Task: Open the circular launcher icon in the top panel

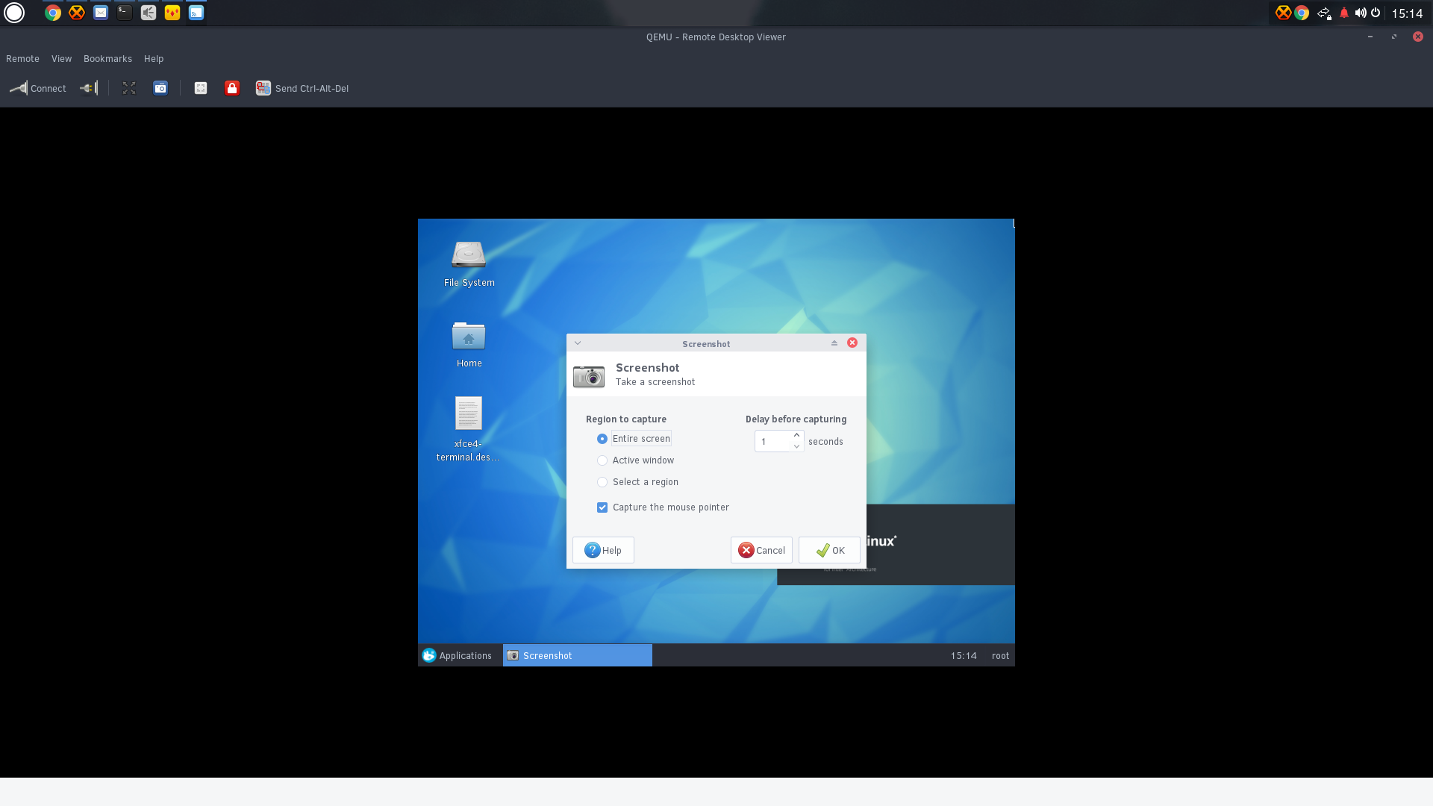Action: click(14, 13)
